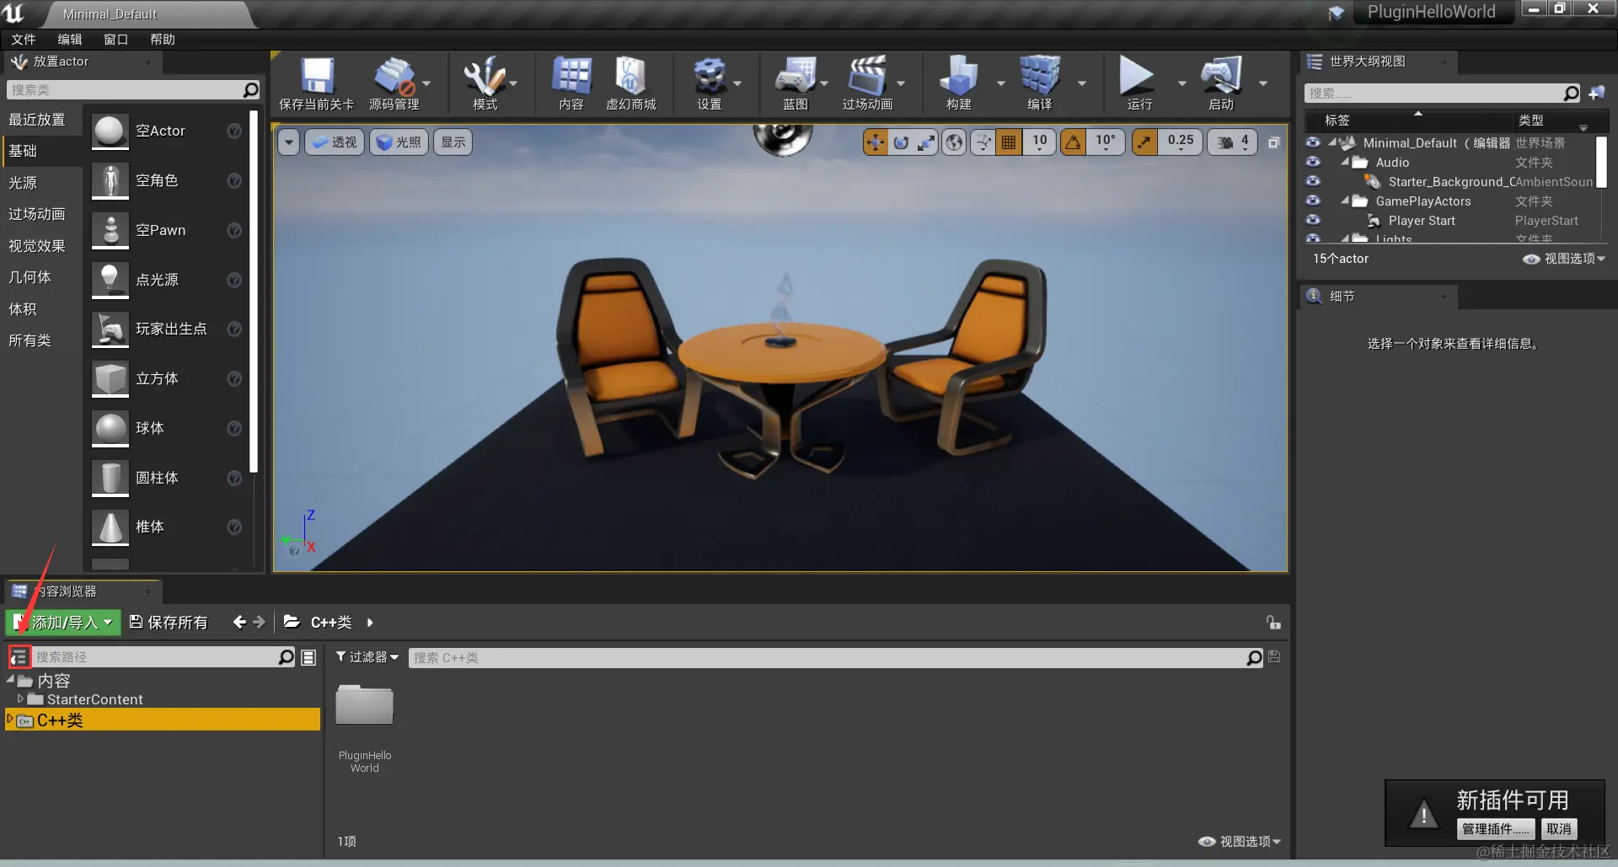Open 视图选项 in world outliner

coord(1564,259)
